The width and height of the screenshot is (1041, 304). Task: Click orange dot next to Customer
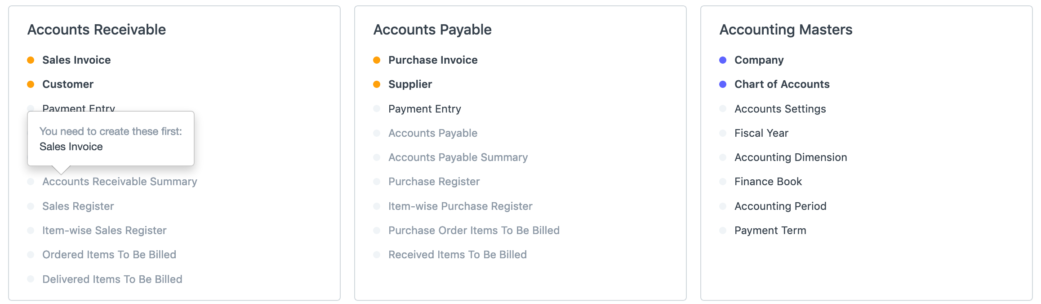[x=31, y=84]
